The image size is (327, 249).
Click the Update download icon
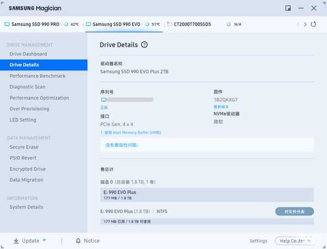coord(16,241)
